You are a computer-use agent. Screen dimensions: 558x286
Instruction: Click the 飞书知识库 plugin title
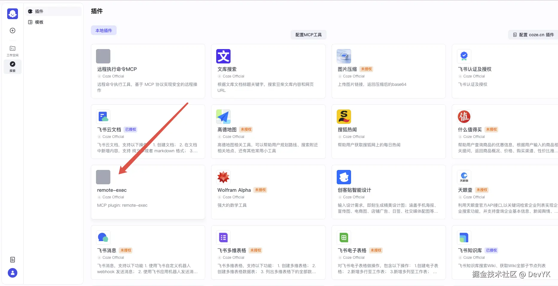(x=470, y=250)
